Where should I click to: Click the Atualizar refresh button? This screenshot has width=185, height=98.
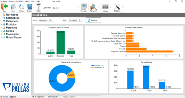(93, 20)
